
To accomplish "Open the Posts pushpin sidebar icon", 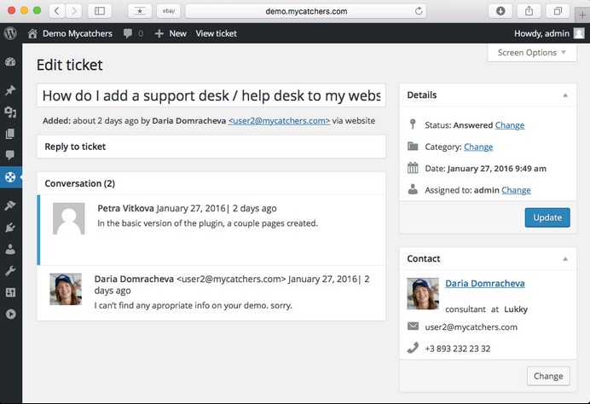I will 10,90.
